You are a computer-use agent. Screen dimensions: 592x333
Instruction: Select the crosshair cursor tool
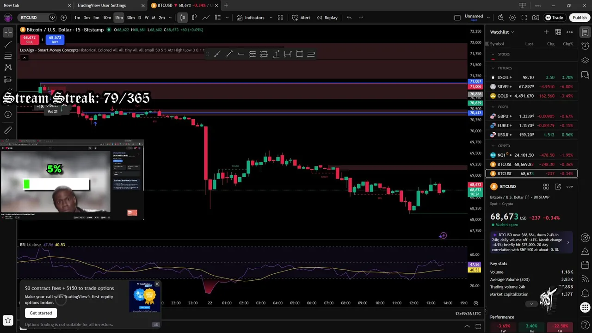[8, 32]
